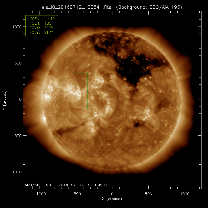Viewport: 208px width, 208px height.
Task: Click the 0 tick label on the X axis
Action: tap(112, 194)
